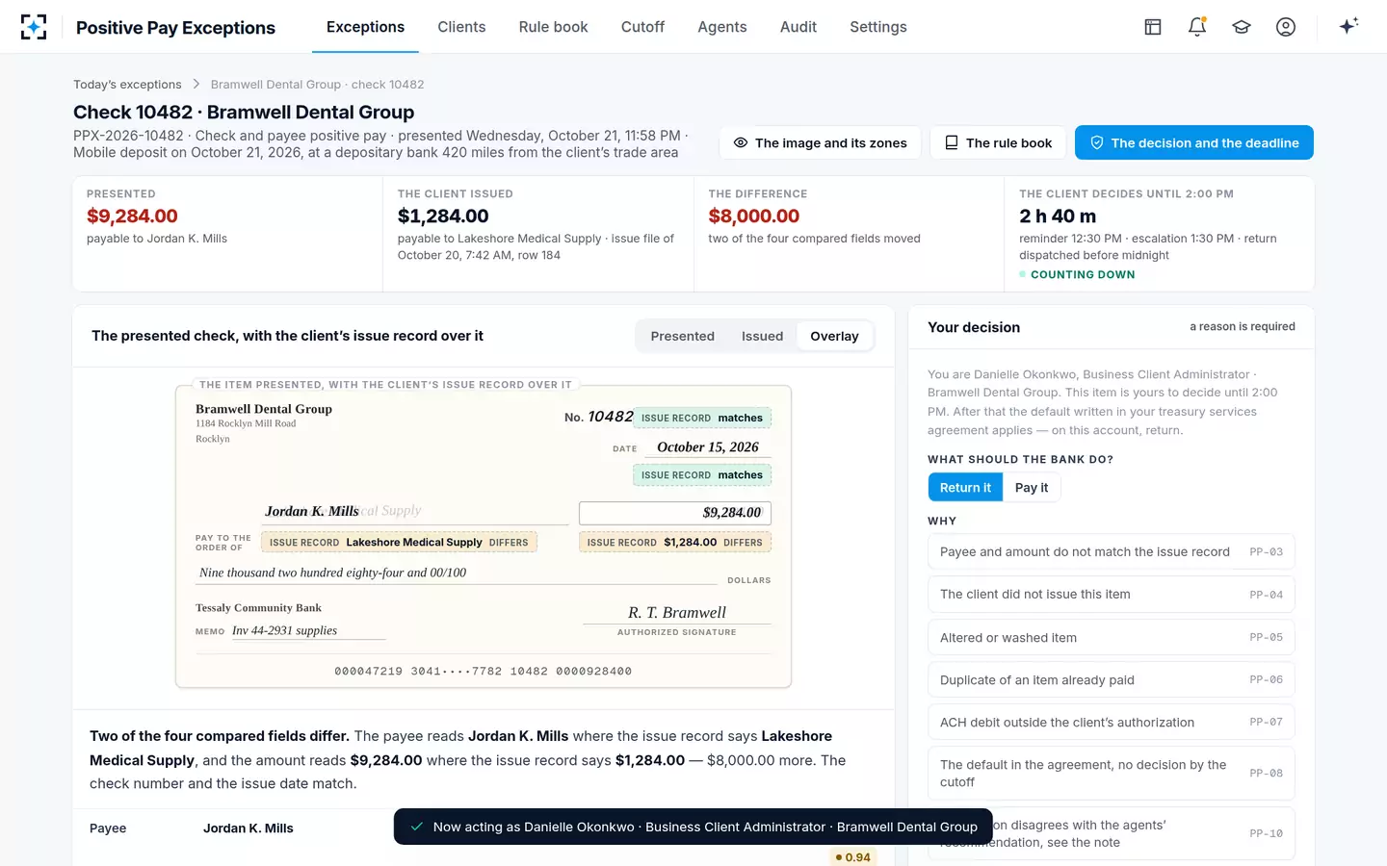Open the Audit tab

(x=798, y=27)
